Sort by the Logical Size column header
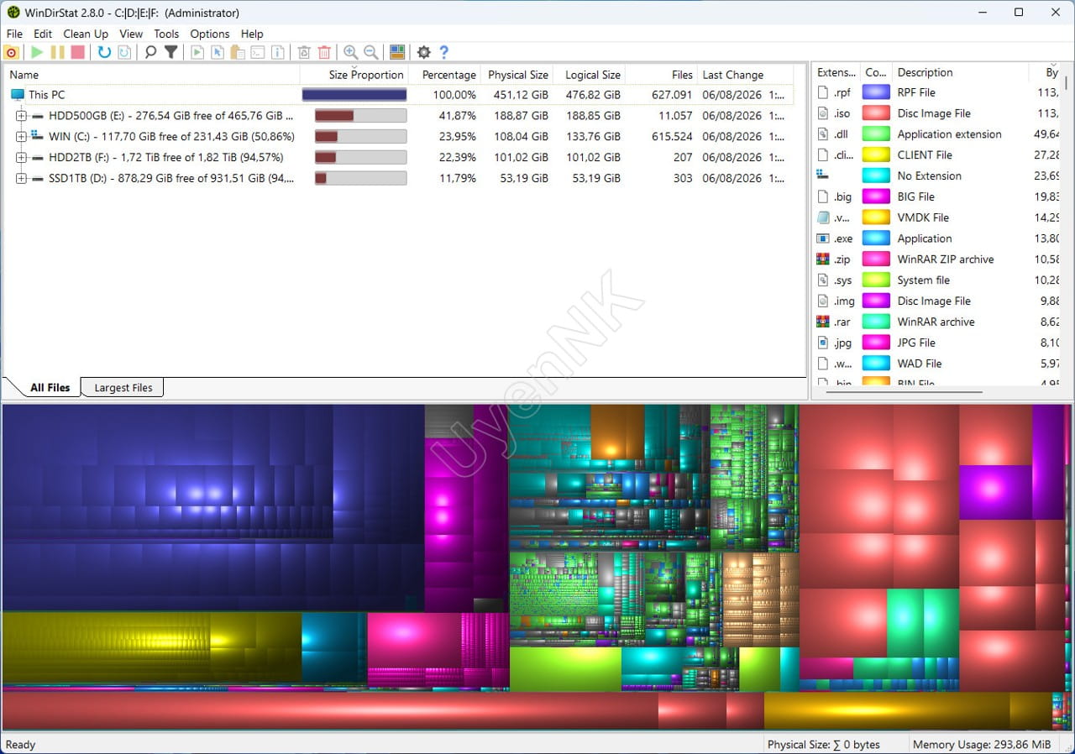1075x754 pixels. pyautogui.click(x=590, y=75)
